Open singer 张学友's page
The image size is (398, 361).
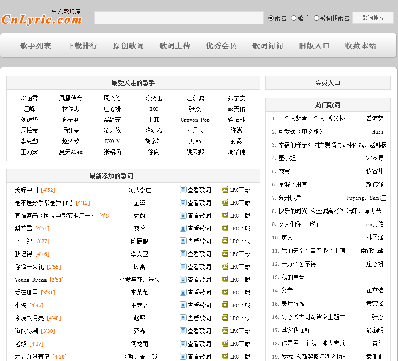click(237, 98)
